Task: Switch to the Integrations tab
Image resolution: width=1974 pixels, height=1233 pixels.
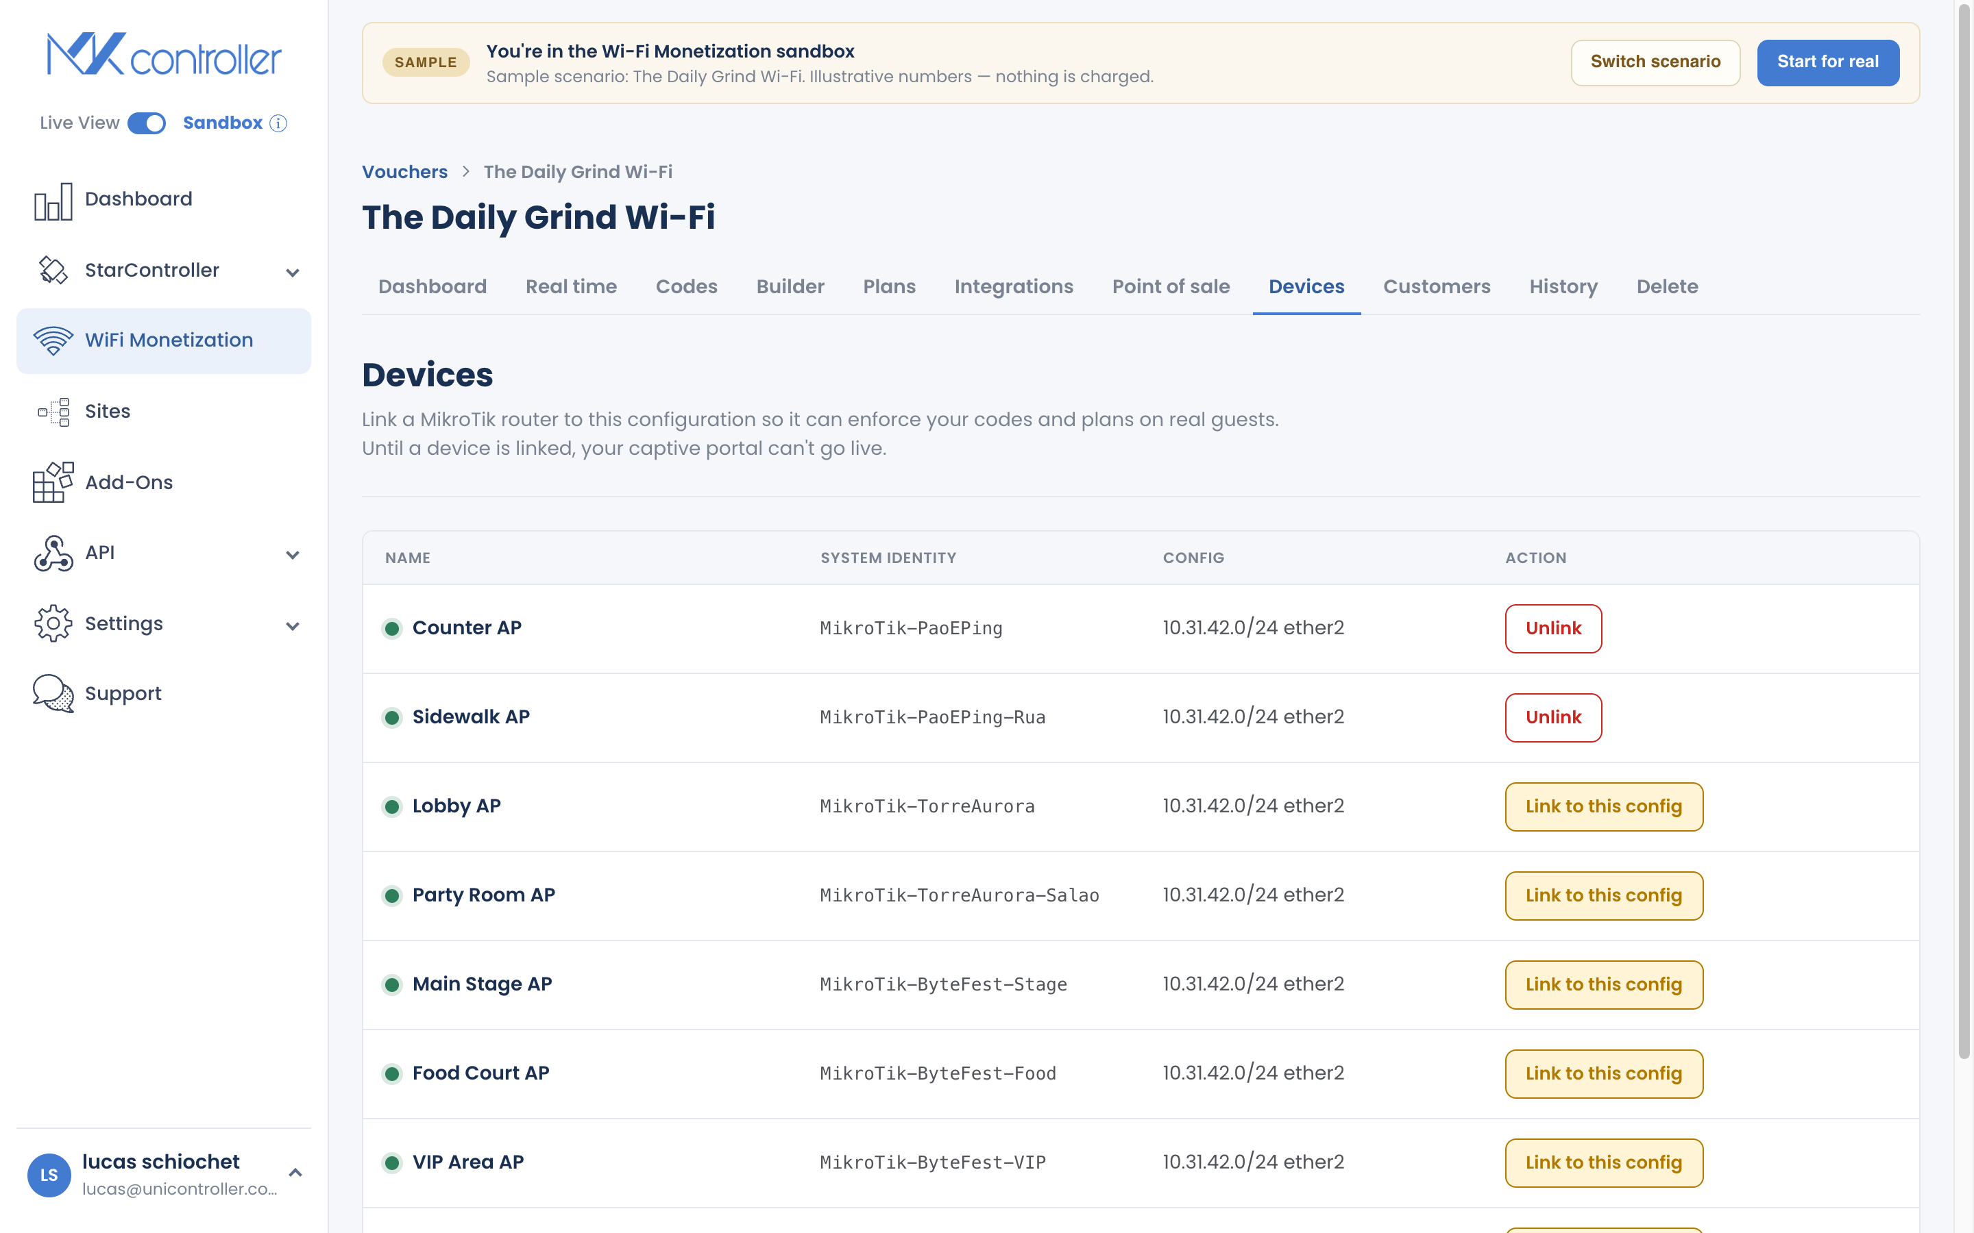Action: 1014,287
